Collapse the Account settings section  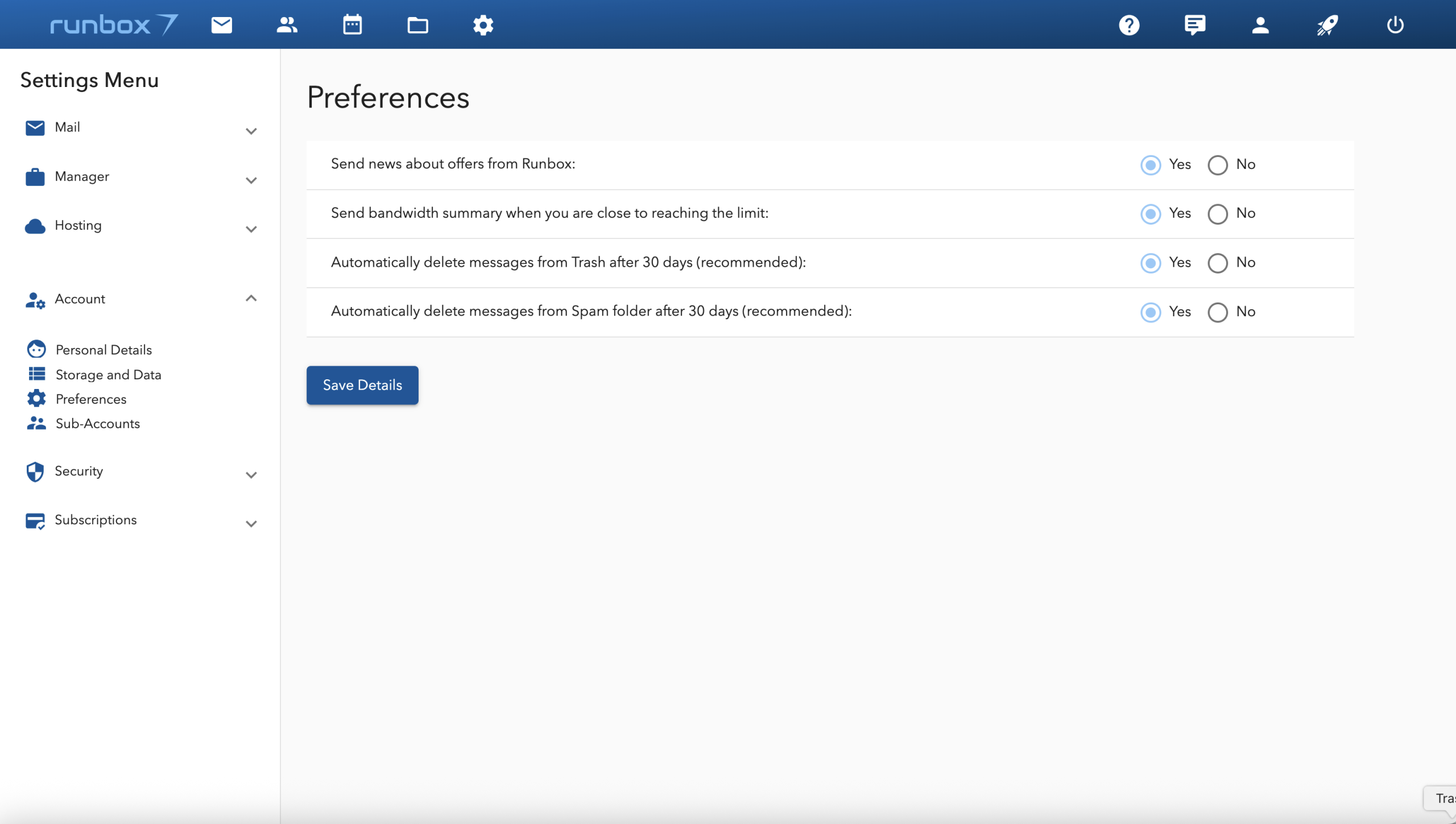pos(251,299)
